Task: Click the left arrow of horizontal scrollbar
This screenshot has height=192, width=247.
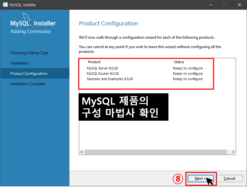Action: point(82,152)
